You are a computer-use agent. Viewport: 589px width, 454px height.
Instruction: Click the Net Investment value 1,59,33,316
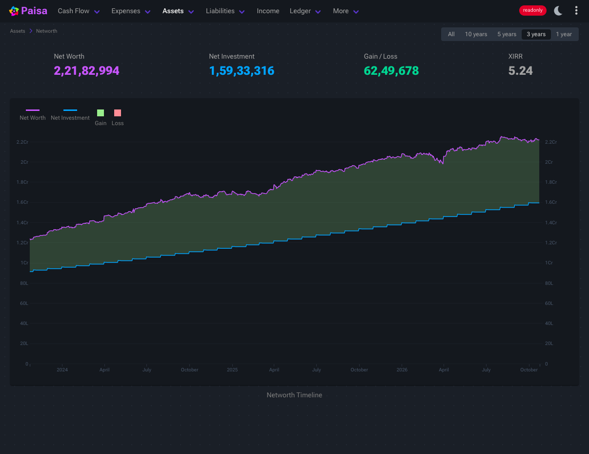(x=242, y=71)
